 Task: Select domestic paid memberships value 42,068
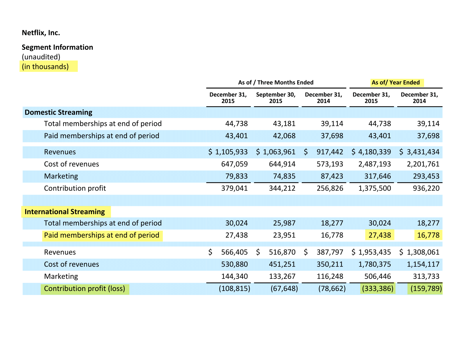[284, 136]
